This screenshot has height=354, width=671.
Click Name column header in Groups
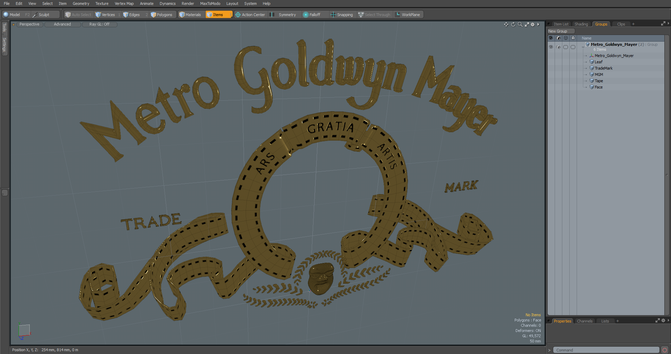coord(586,38)
